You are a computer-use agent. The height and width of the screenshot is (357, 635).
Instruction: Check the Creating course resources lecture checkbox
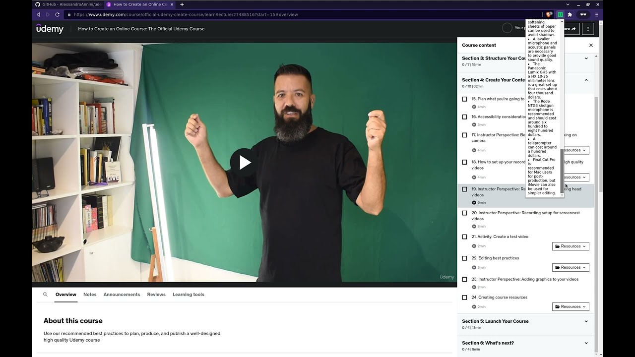tap(464, 297)
